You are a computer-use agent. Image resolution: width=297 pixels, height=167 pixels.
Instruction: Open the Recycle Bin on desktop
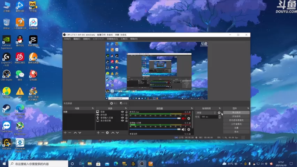click(x=6, y=24)
